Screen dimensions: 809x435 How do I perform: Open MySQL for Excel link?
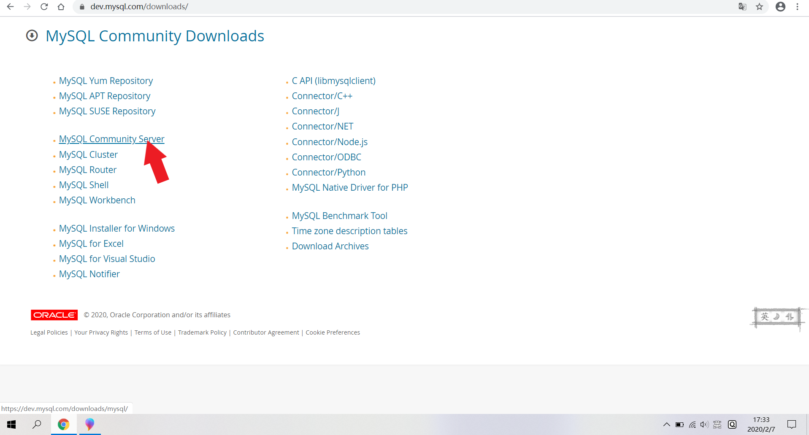pyautogui.click(x=91, y=243)
